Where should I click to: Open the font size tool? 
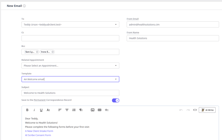coord(48,110)
